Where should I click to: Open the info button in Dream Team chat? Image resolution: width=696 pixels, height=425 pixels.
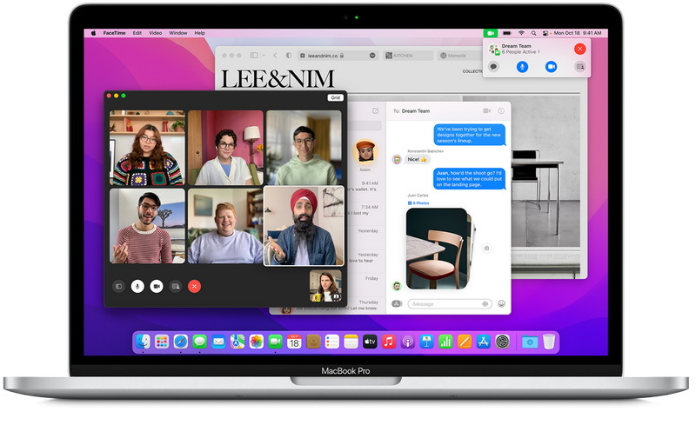point(501,111)
